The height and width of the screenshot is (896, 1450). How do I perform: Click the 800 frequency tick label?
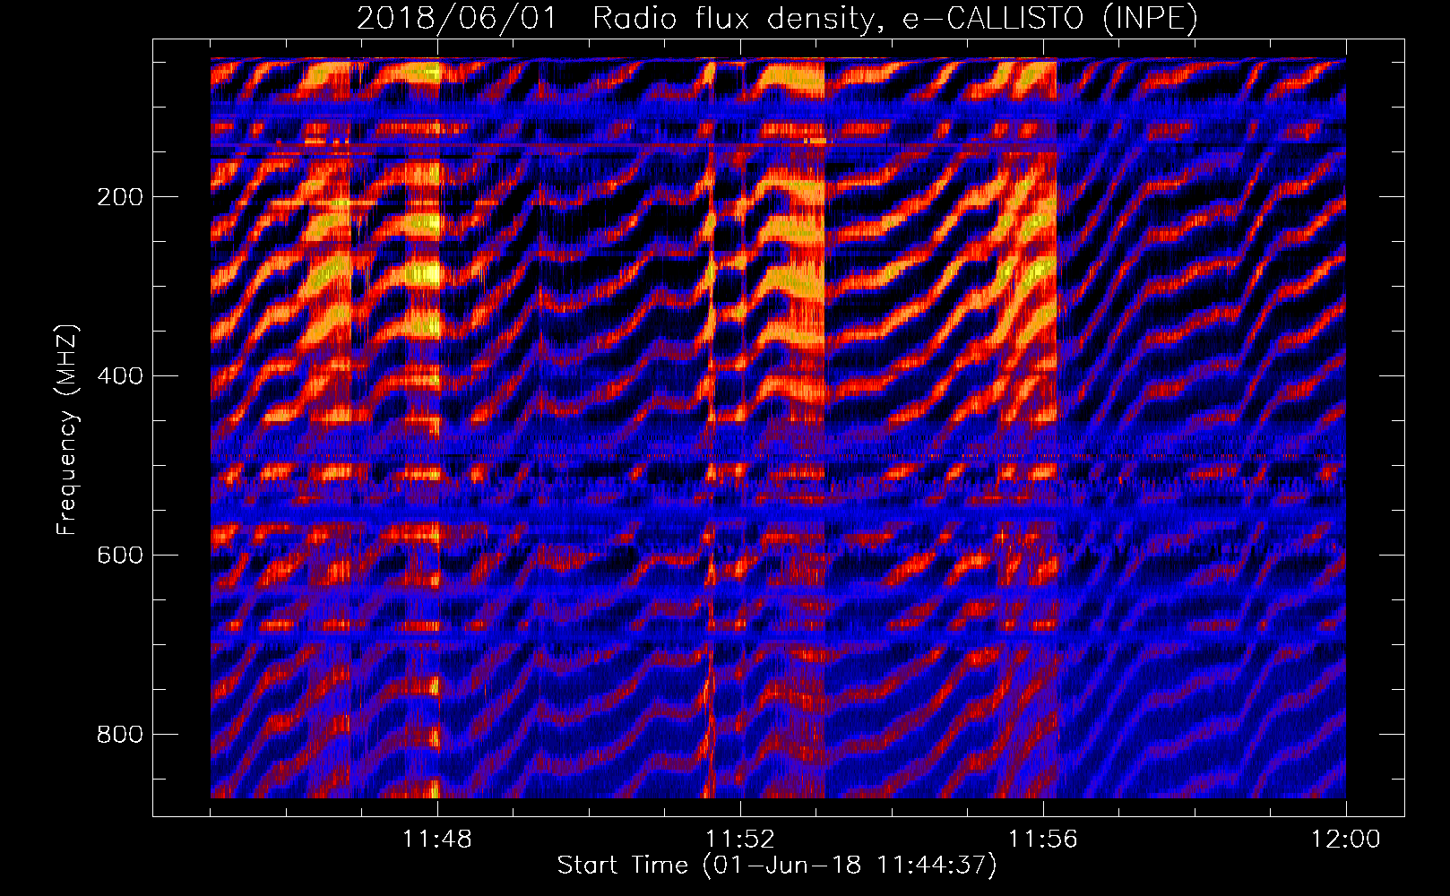(119, 735)
